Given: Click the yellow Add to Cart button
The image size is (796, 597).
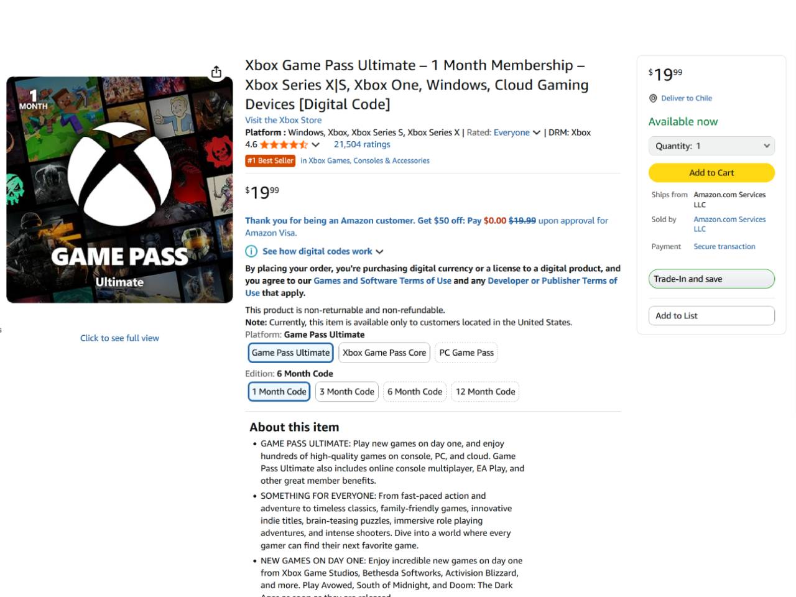Looking at the screenshot, I should click(x=711, y=173).
